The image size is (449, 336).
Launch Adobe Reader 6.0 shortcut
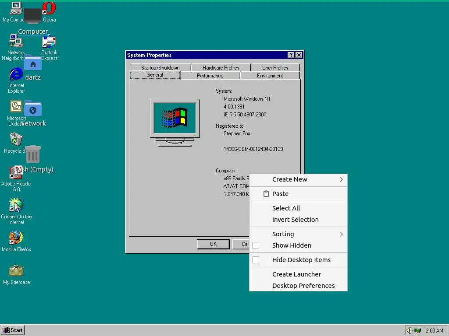pyautogui.click(x=16, y=172)
